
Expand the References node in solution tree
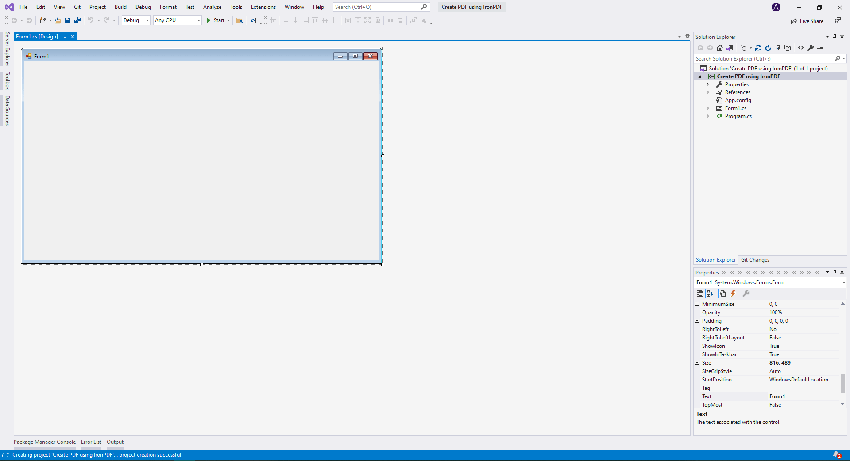(x=707, y=92)
